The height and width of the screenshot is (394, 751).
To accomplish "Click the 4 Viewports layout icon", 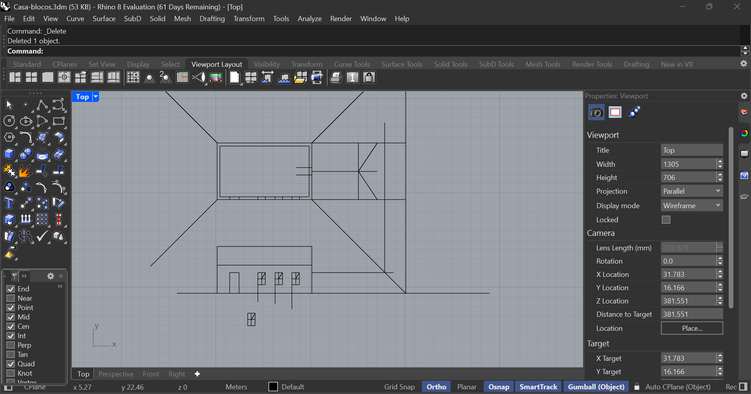I will coord(31,77).
